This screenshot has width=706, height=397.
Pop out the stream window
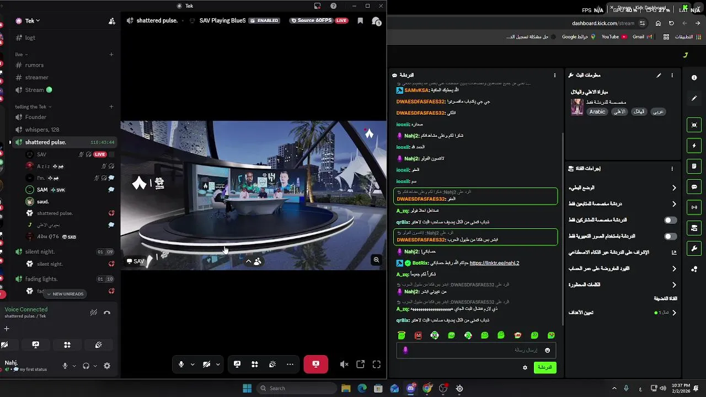point(360,364)
